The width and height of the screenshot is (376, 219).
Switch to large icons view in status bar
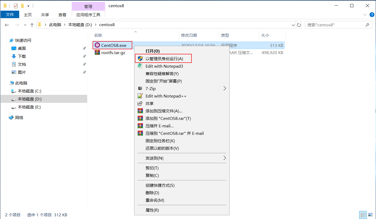pyautogui.click(x=370, y=215)
